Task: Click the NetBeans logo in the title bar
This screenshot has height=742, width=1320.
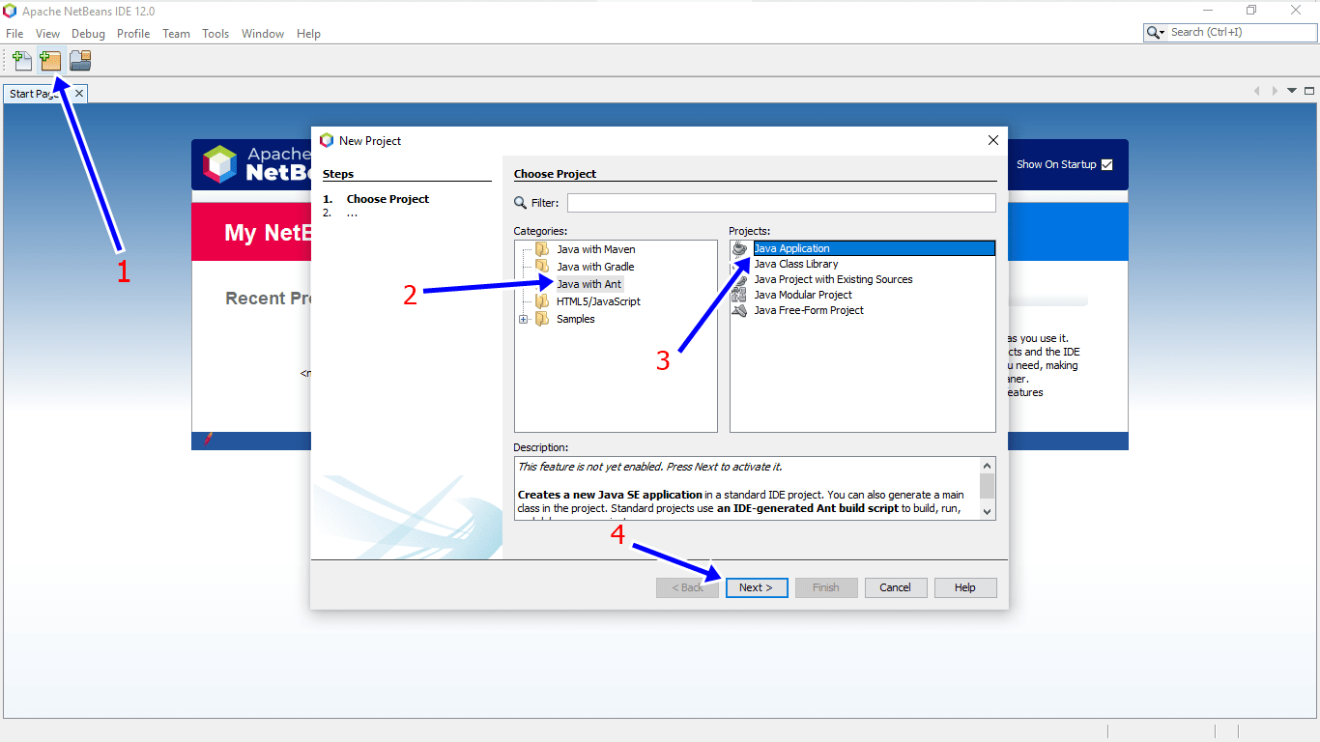Action: [10, 11]
